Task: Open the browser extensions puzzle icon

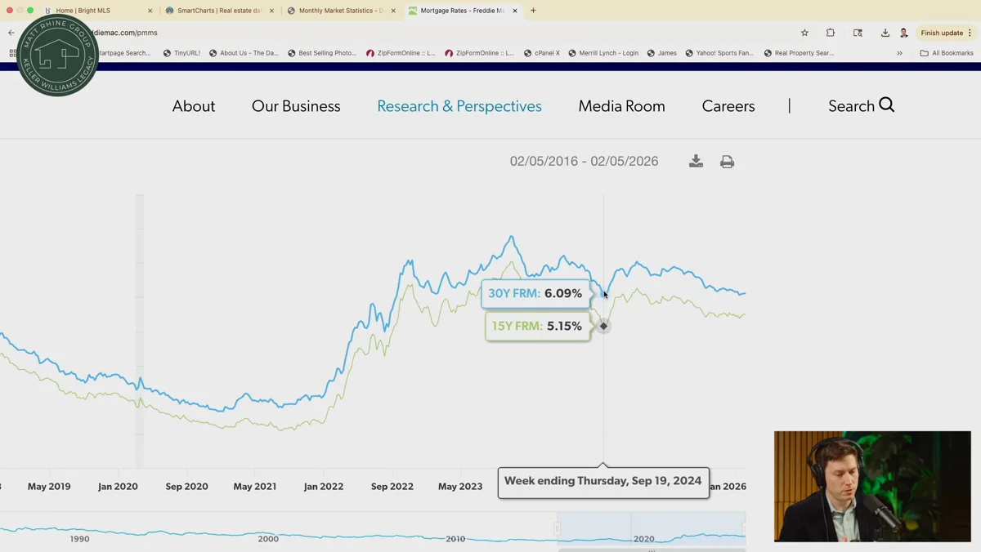Action: (831, 33)
